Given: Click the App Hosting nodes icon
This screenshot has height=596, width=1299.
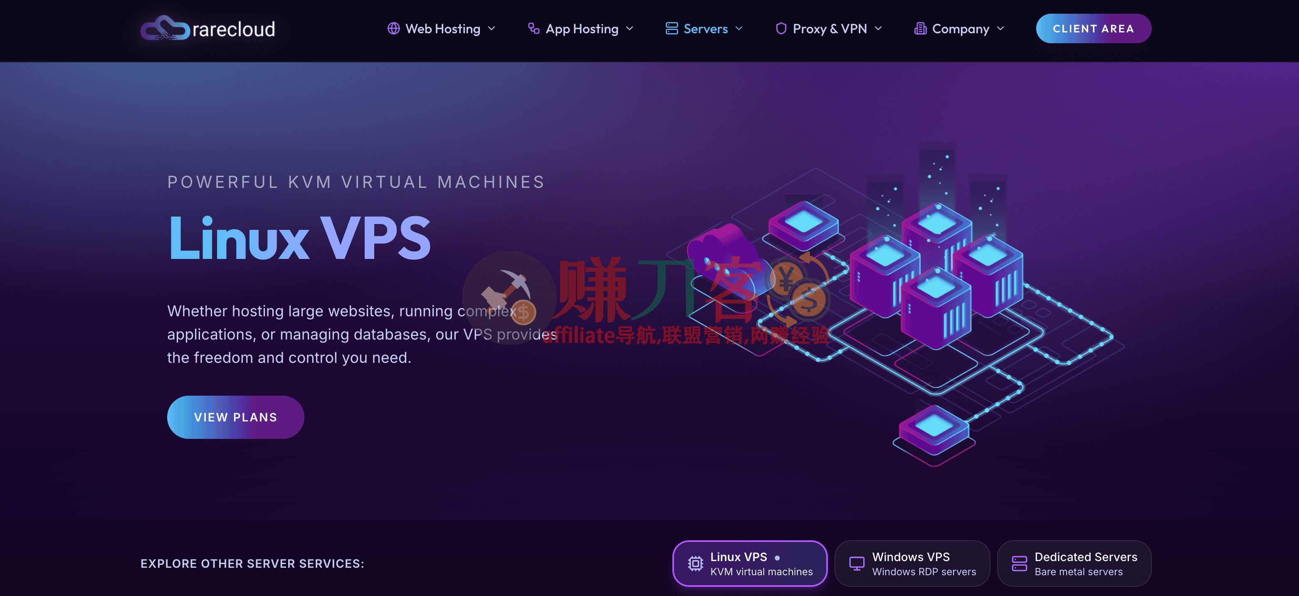Looking at the screenshot, I should pyautogui.click(x=533, y=28).
